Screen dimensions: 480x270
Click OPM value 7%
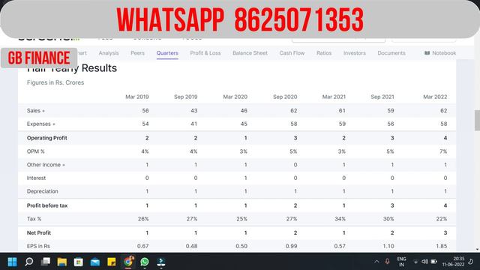point(443,151)
